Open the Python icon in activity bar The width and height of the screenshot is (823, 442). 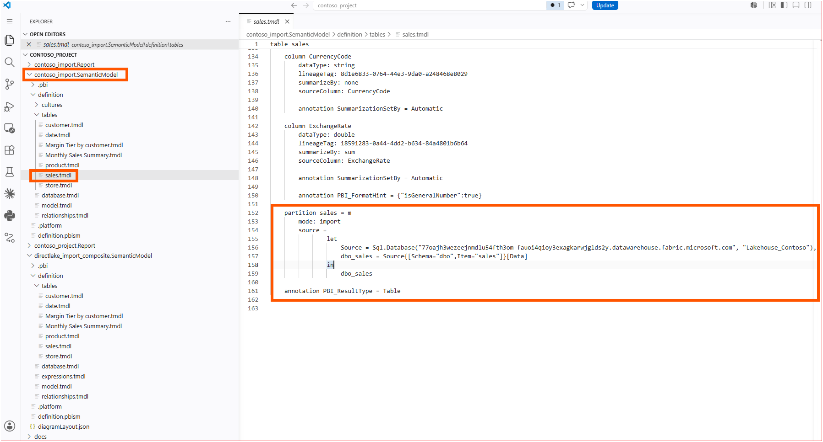[9, 216]
